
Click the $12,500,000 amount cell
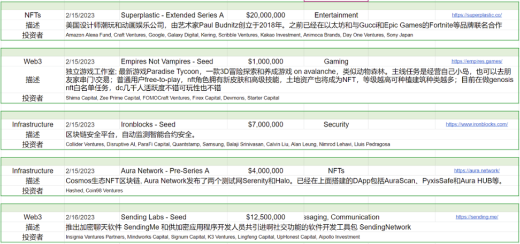[266, 217]
